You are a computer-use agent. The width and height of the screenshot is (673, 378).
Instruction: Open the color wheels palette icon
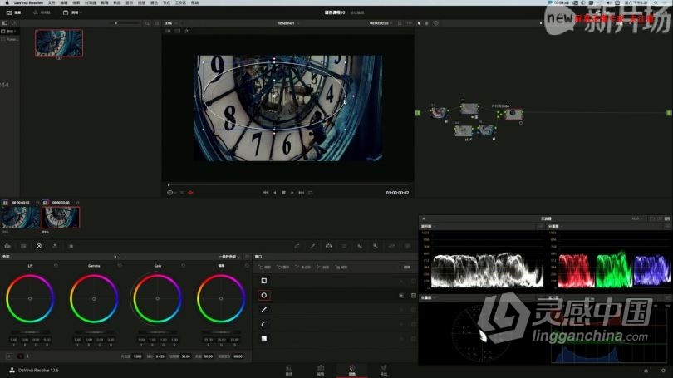39,246
